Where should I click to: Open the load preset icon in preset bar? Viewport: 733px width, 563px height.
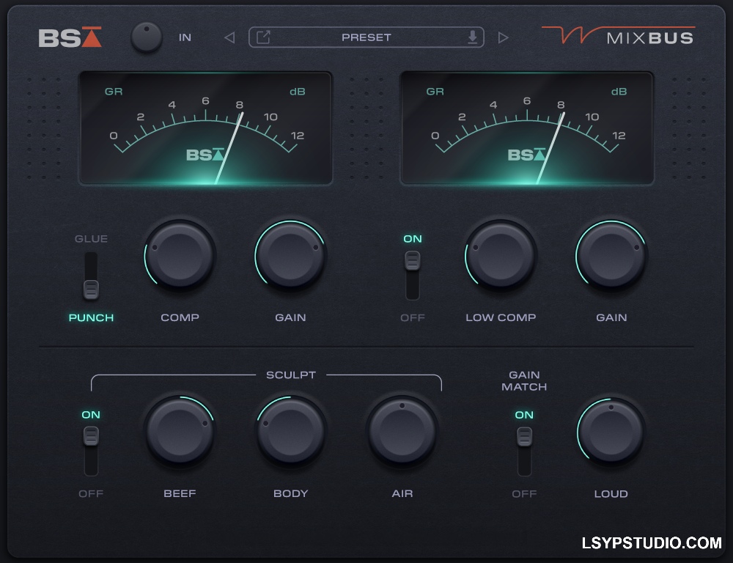pyautogui.click(x=263, y=37)
